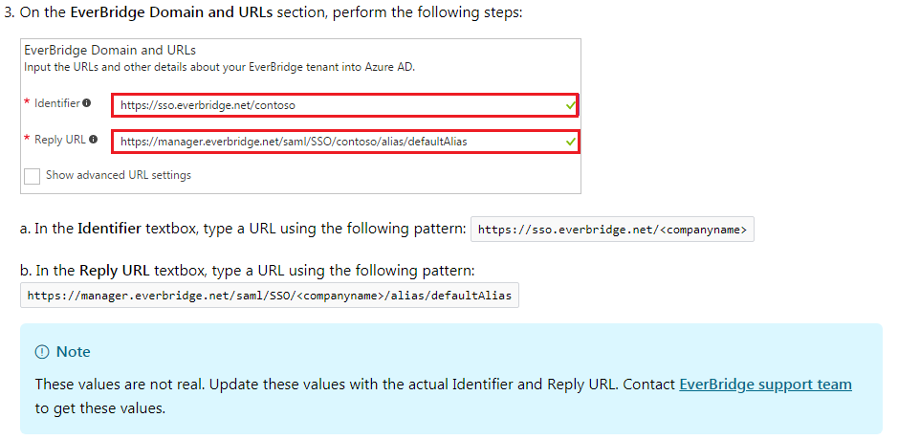
Task: Click the green checkmark in Identifier field
Action: [570, 105]
